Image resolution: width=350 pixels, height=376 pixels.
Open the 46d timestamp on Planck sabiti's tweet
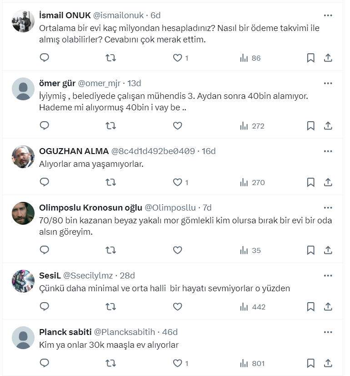click(x=170, y=332)
